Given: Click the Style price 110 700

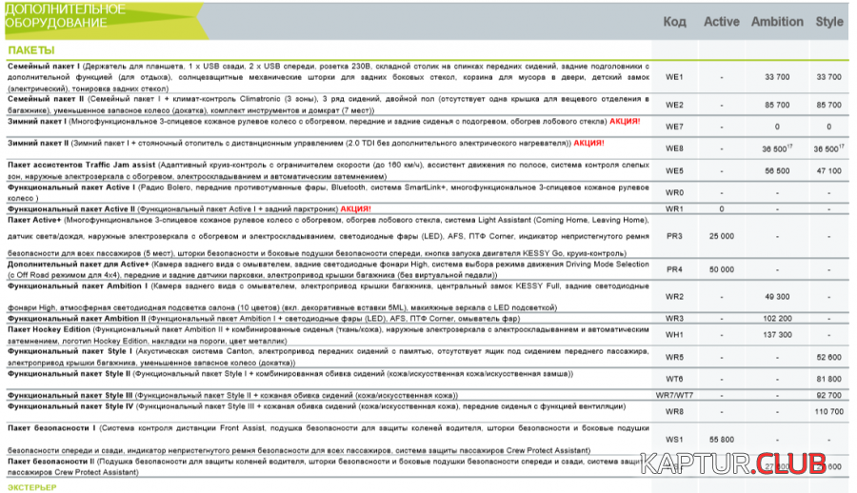Looking at the screenshot, I should [828, 411].
